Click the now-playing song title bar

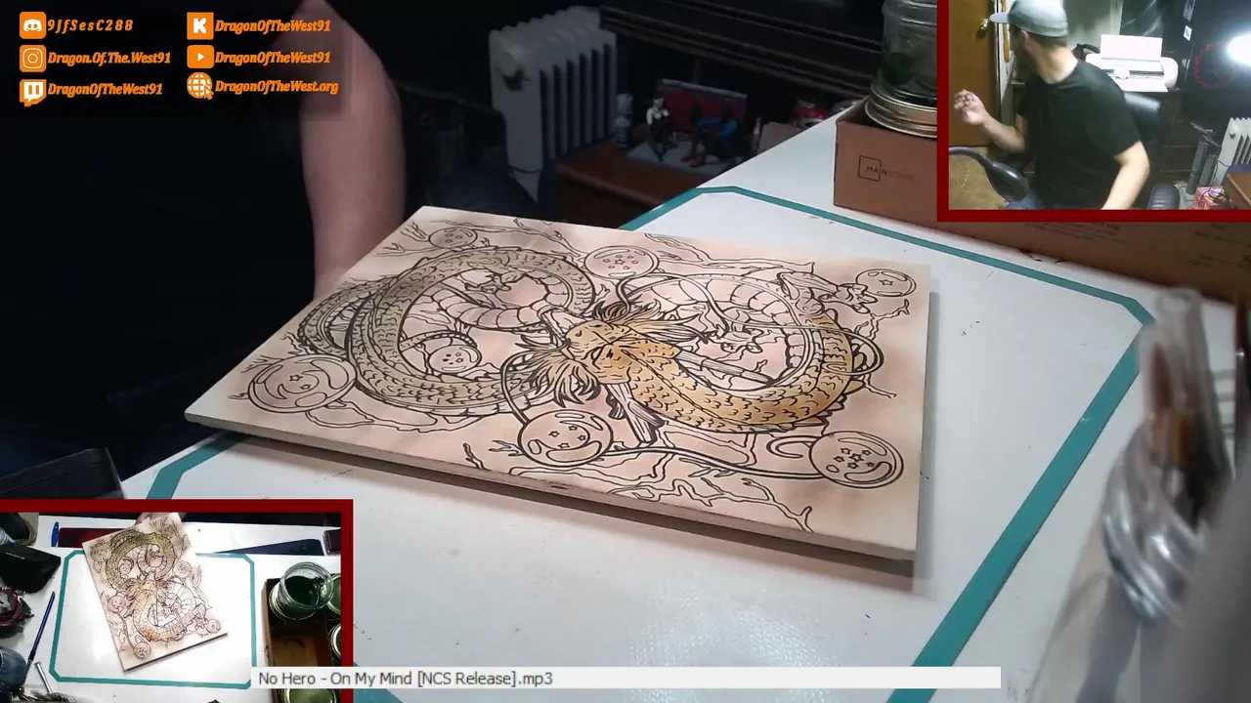pos(626,679)
